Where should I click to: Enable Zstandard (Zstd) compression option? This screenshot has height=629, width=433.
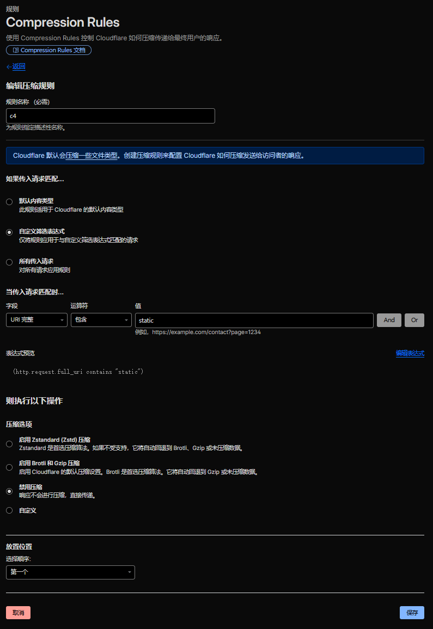coord(9,444)
